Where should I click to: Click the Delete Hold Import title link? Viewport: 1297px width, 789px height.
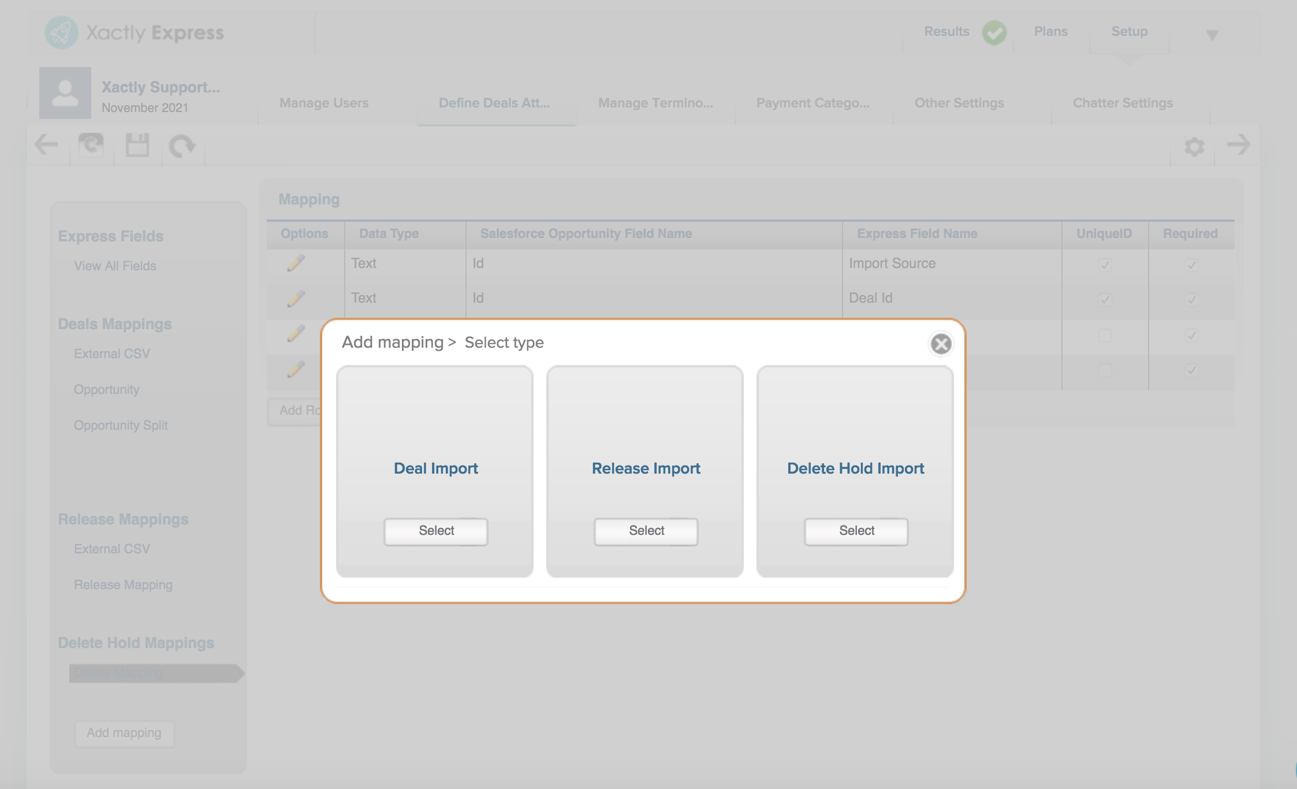[856, 468]
